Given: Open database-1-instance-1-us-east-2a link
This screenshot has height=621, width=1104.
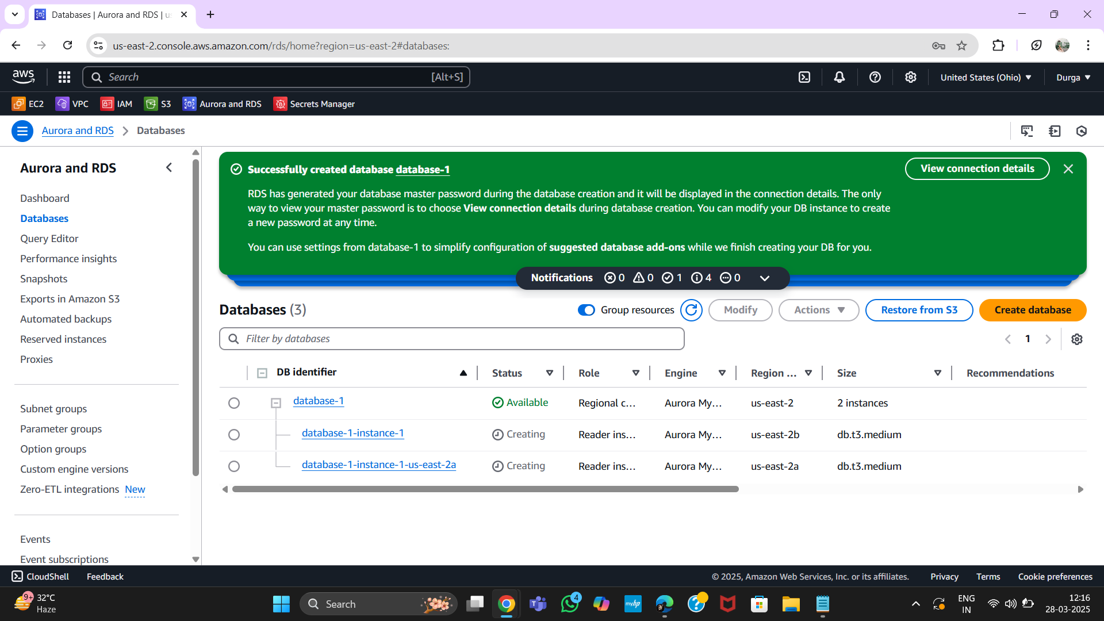Looking at the screenshot, I should 379,465.
